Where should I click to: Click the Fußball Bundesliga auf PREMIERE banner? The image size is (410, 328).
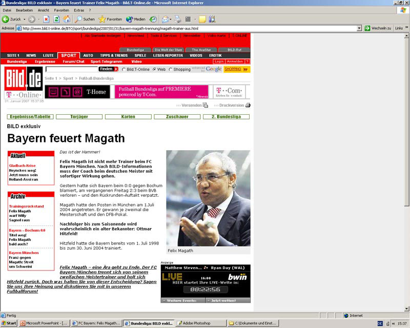pos(161,92)
